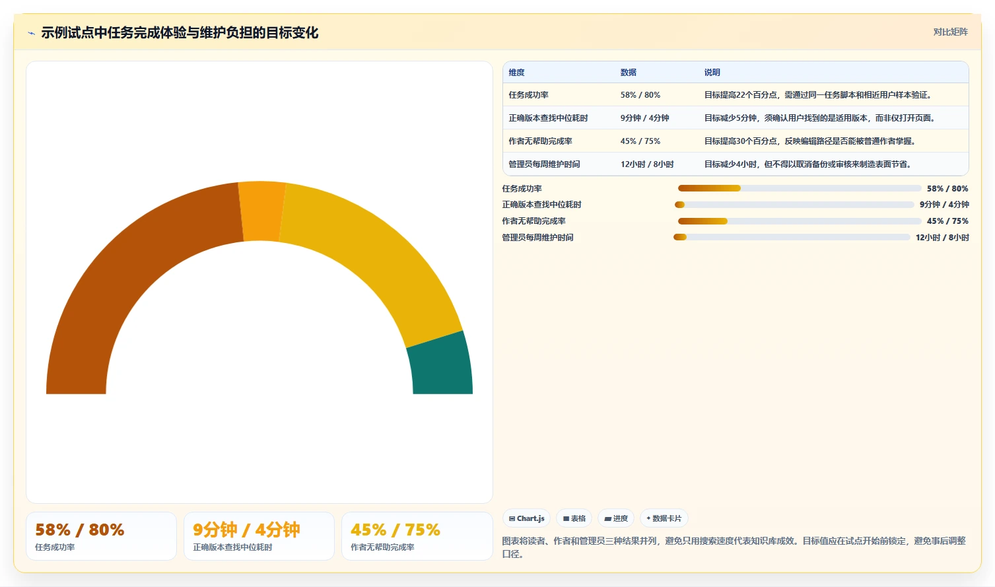The width and height of the screenshot is (995, 587).
Task: Click the 正确版本查找中位耗时 progress bar
Action: (794, 205)
